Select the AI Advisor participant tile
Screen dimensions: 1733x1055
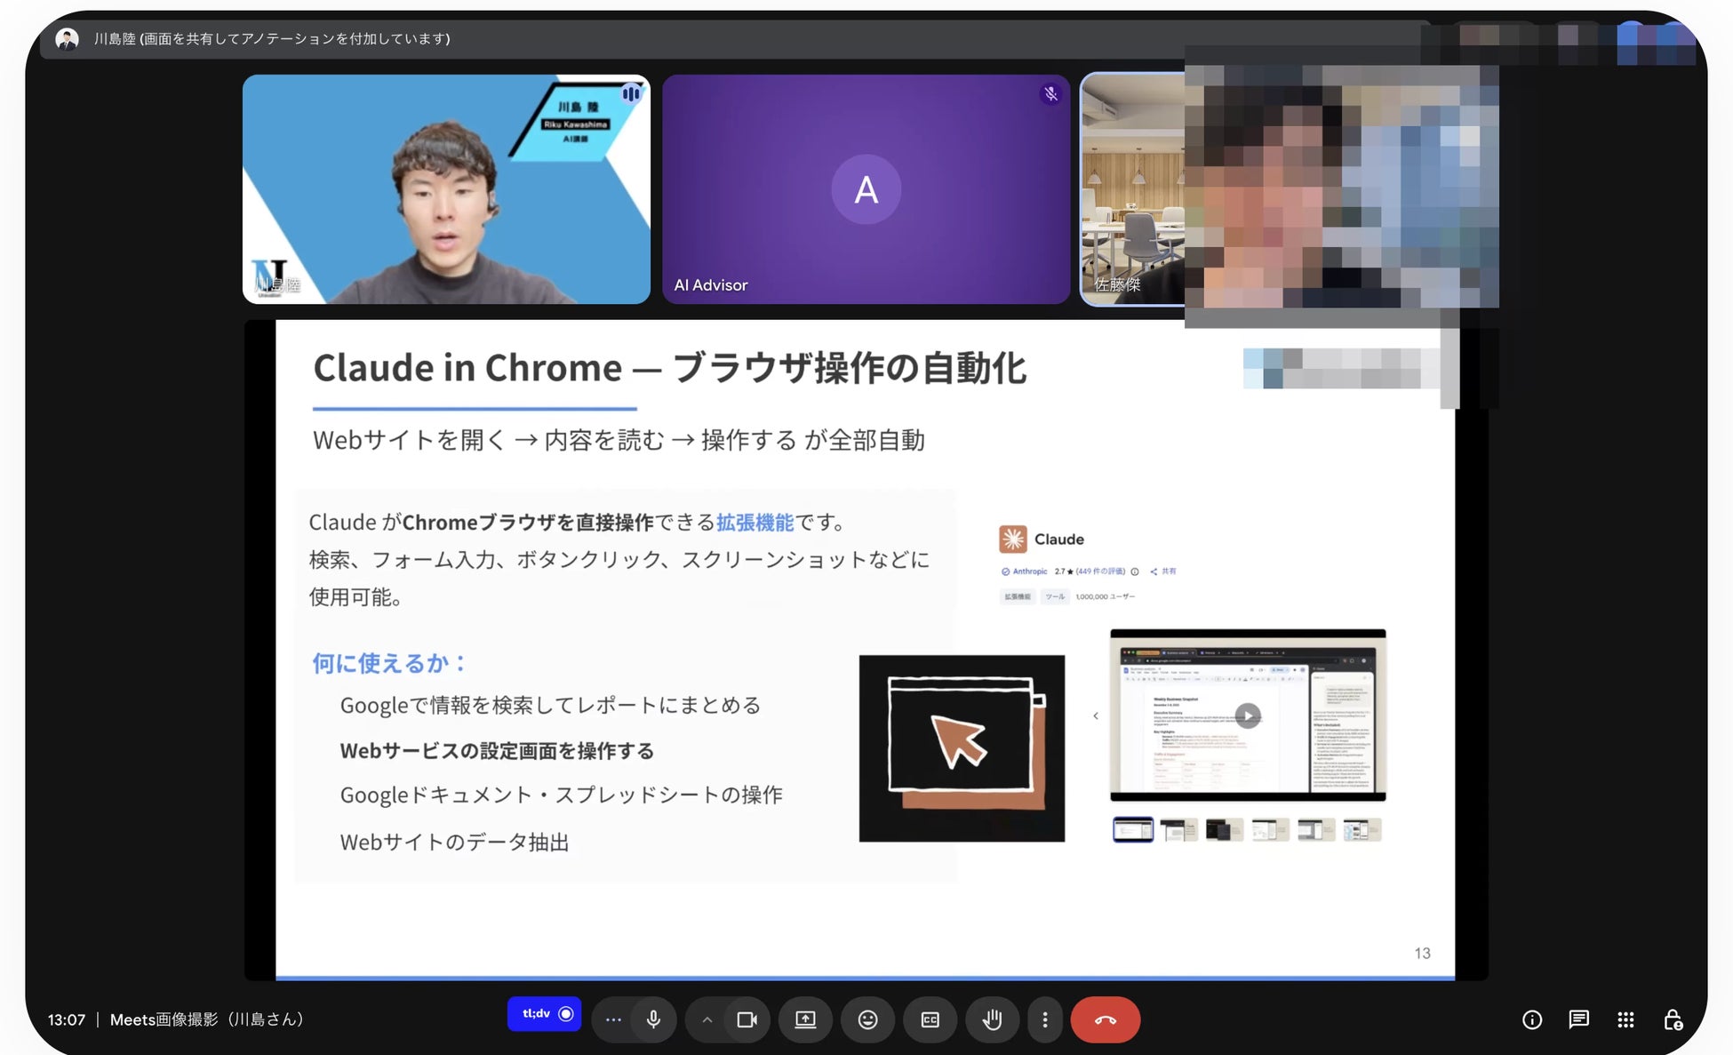click(866, 189)
